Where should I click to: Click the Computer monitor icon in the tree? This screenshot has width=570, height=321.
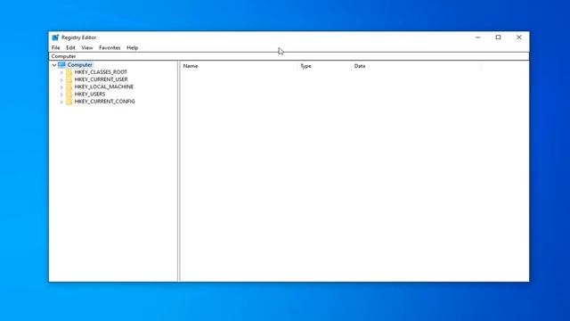pos(61,65)
